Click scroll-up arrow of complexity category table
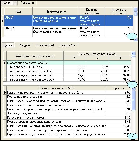This screenshot has width=139, height=141. (134, 54)
